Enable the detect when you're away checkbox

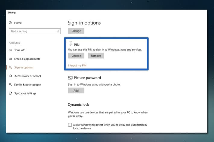pyautogui.click(x=70, y=125)
